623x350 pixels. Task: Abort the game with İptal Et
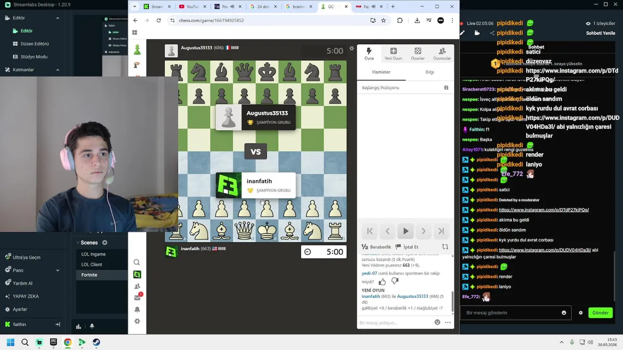pos(407,247)
